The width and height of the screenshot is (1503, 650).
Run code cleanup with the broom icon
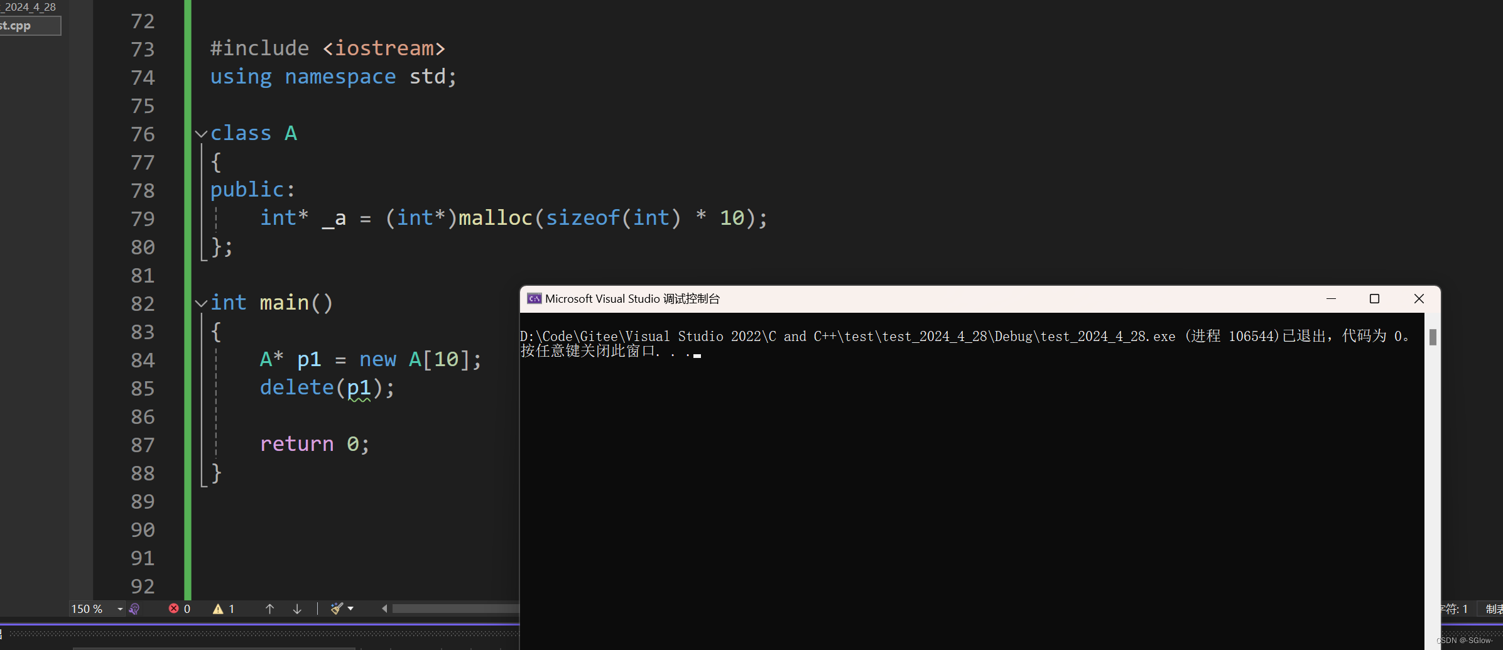(337, 609)
